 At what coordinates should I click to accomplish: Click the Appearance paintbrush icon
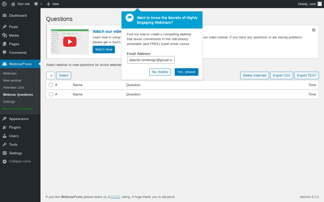pos(5,119)
